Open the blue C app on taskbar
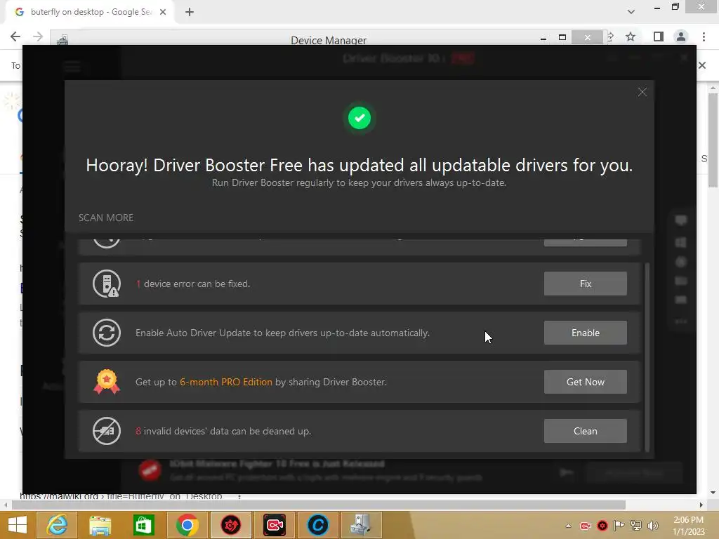The width and height of the screenshot is (719, 539). pyautogui.click(x=318, y=525)
